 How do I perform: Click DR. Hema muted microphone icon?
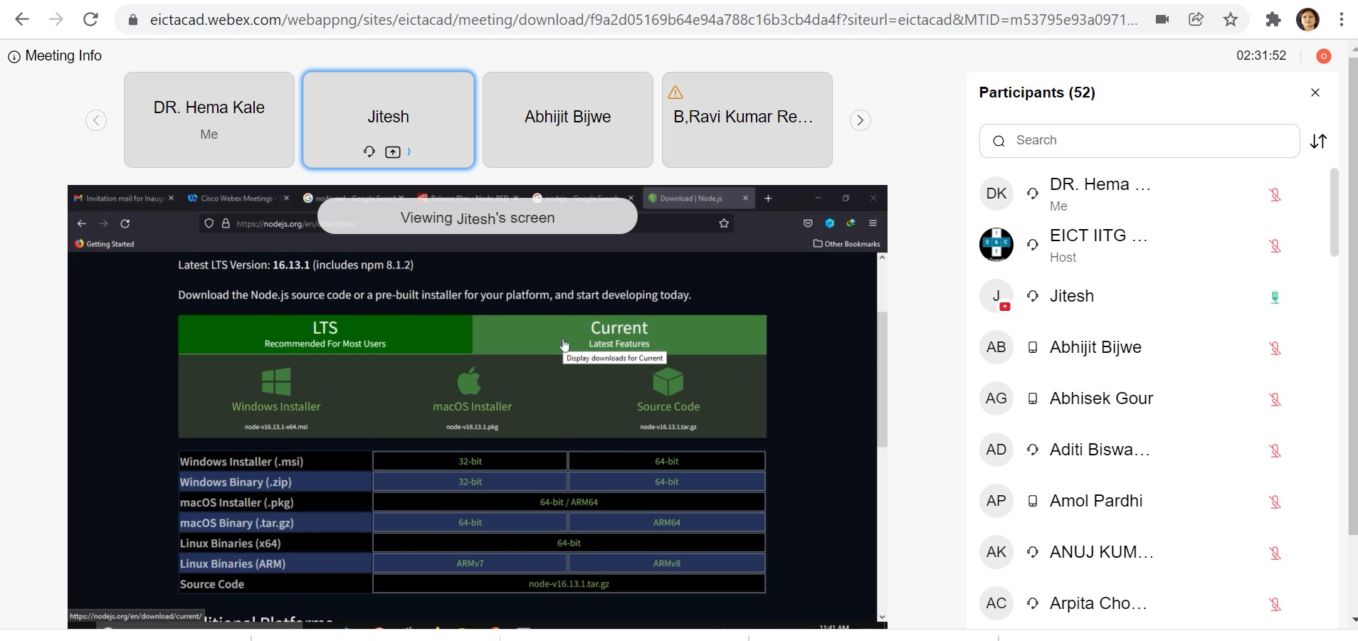pos(1275,194)
